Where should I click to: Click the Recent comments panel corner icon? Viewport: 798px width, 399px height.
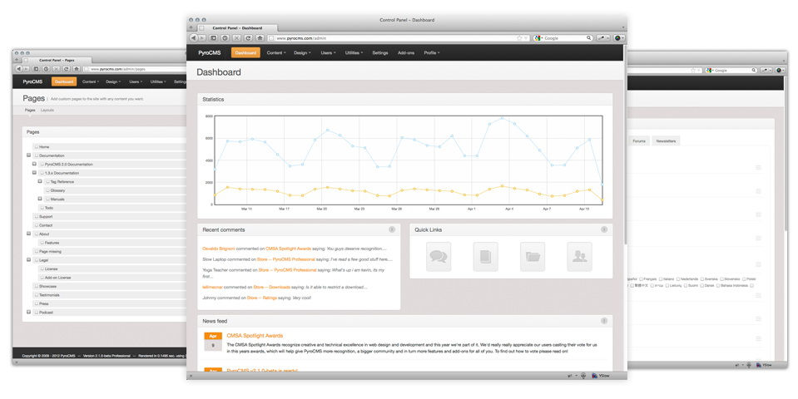pyautogui.click(x=392, y=229)
